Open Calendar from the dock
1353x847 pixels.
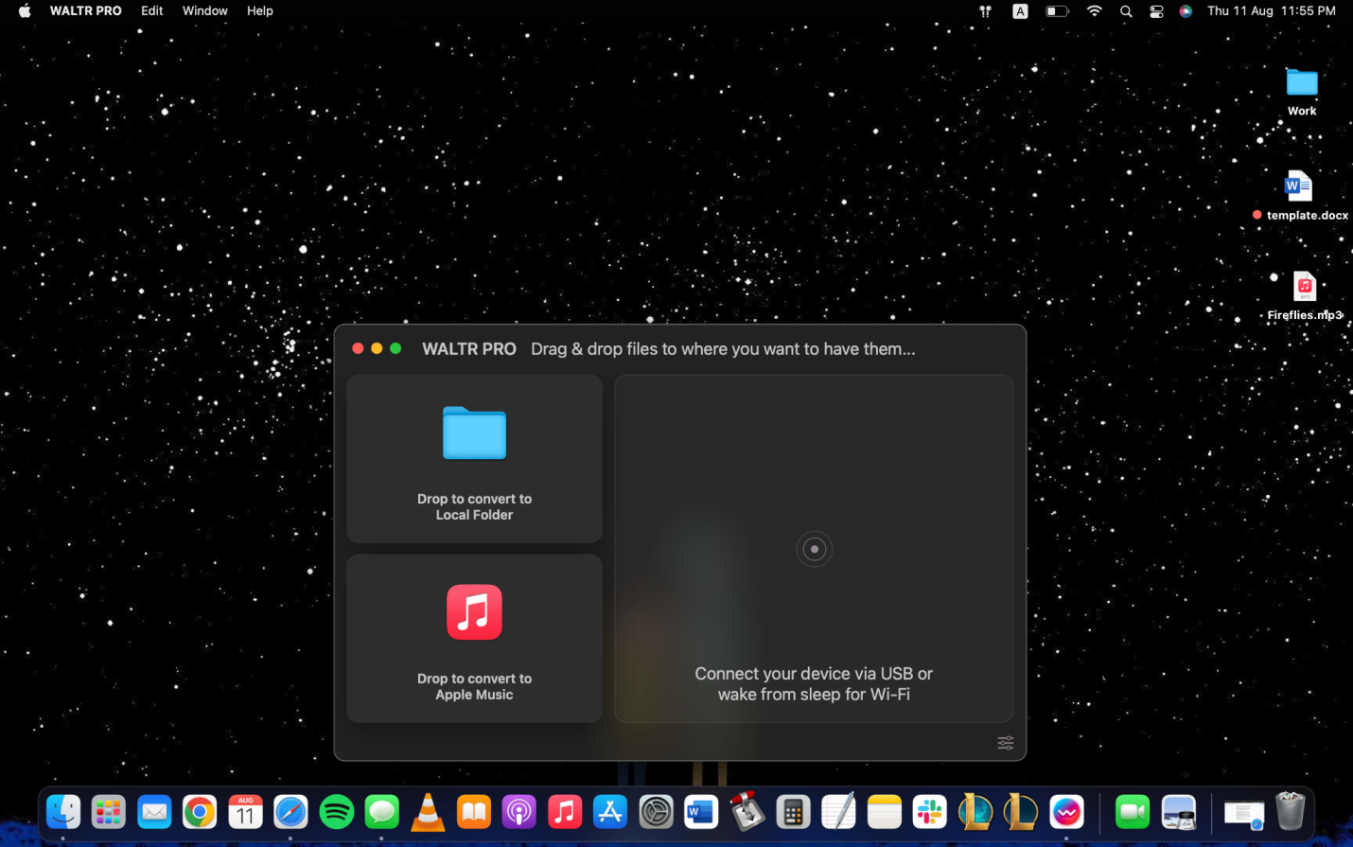245,812
